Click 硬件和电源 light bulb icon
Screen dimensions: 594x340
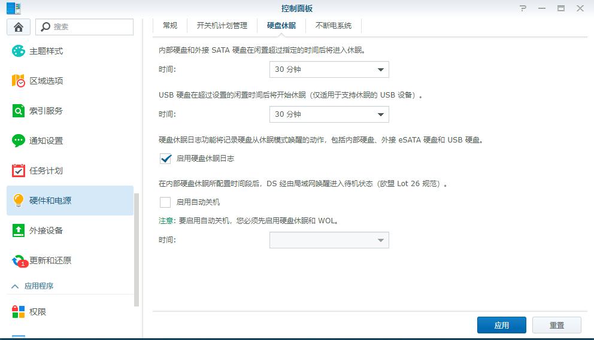click(x=18, y=201)
